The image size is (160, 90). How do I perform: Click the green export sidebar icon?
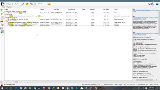pyautogui.click(x=2, y=32)
